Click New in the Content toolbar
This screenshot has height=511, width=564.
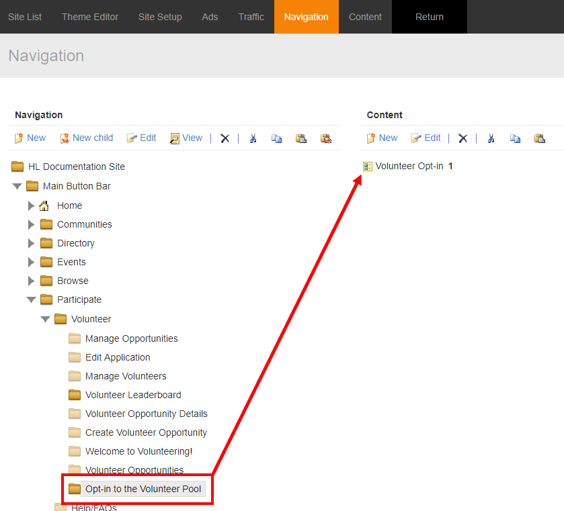[x=382, y=138]
